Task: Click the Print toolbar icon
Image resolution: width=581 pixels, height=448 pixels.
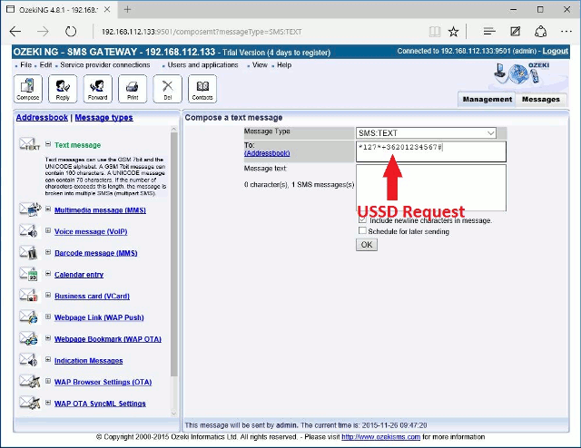Action: [133, 89]
